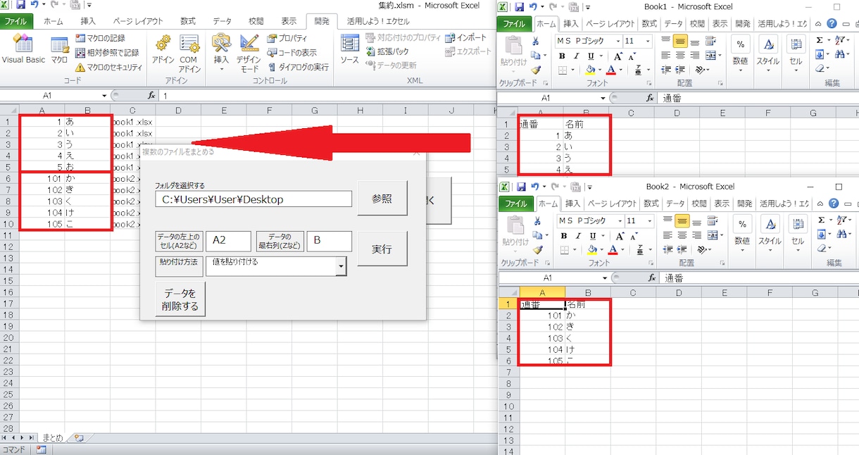
Task: Save 集約.xlsm via quick access toolbar
Action: (x=21, y=5)
